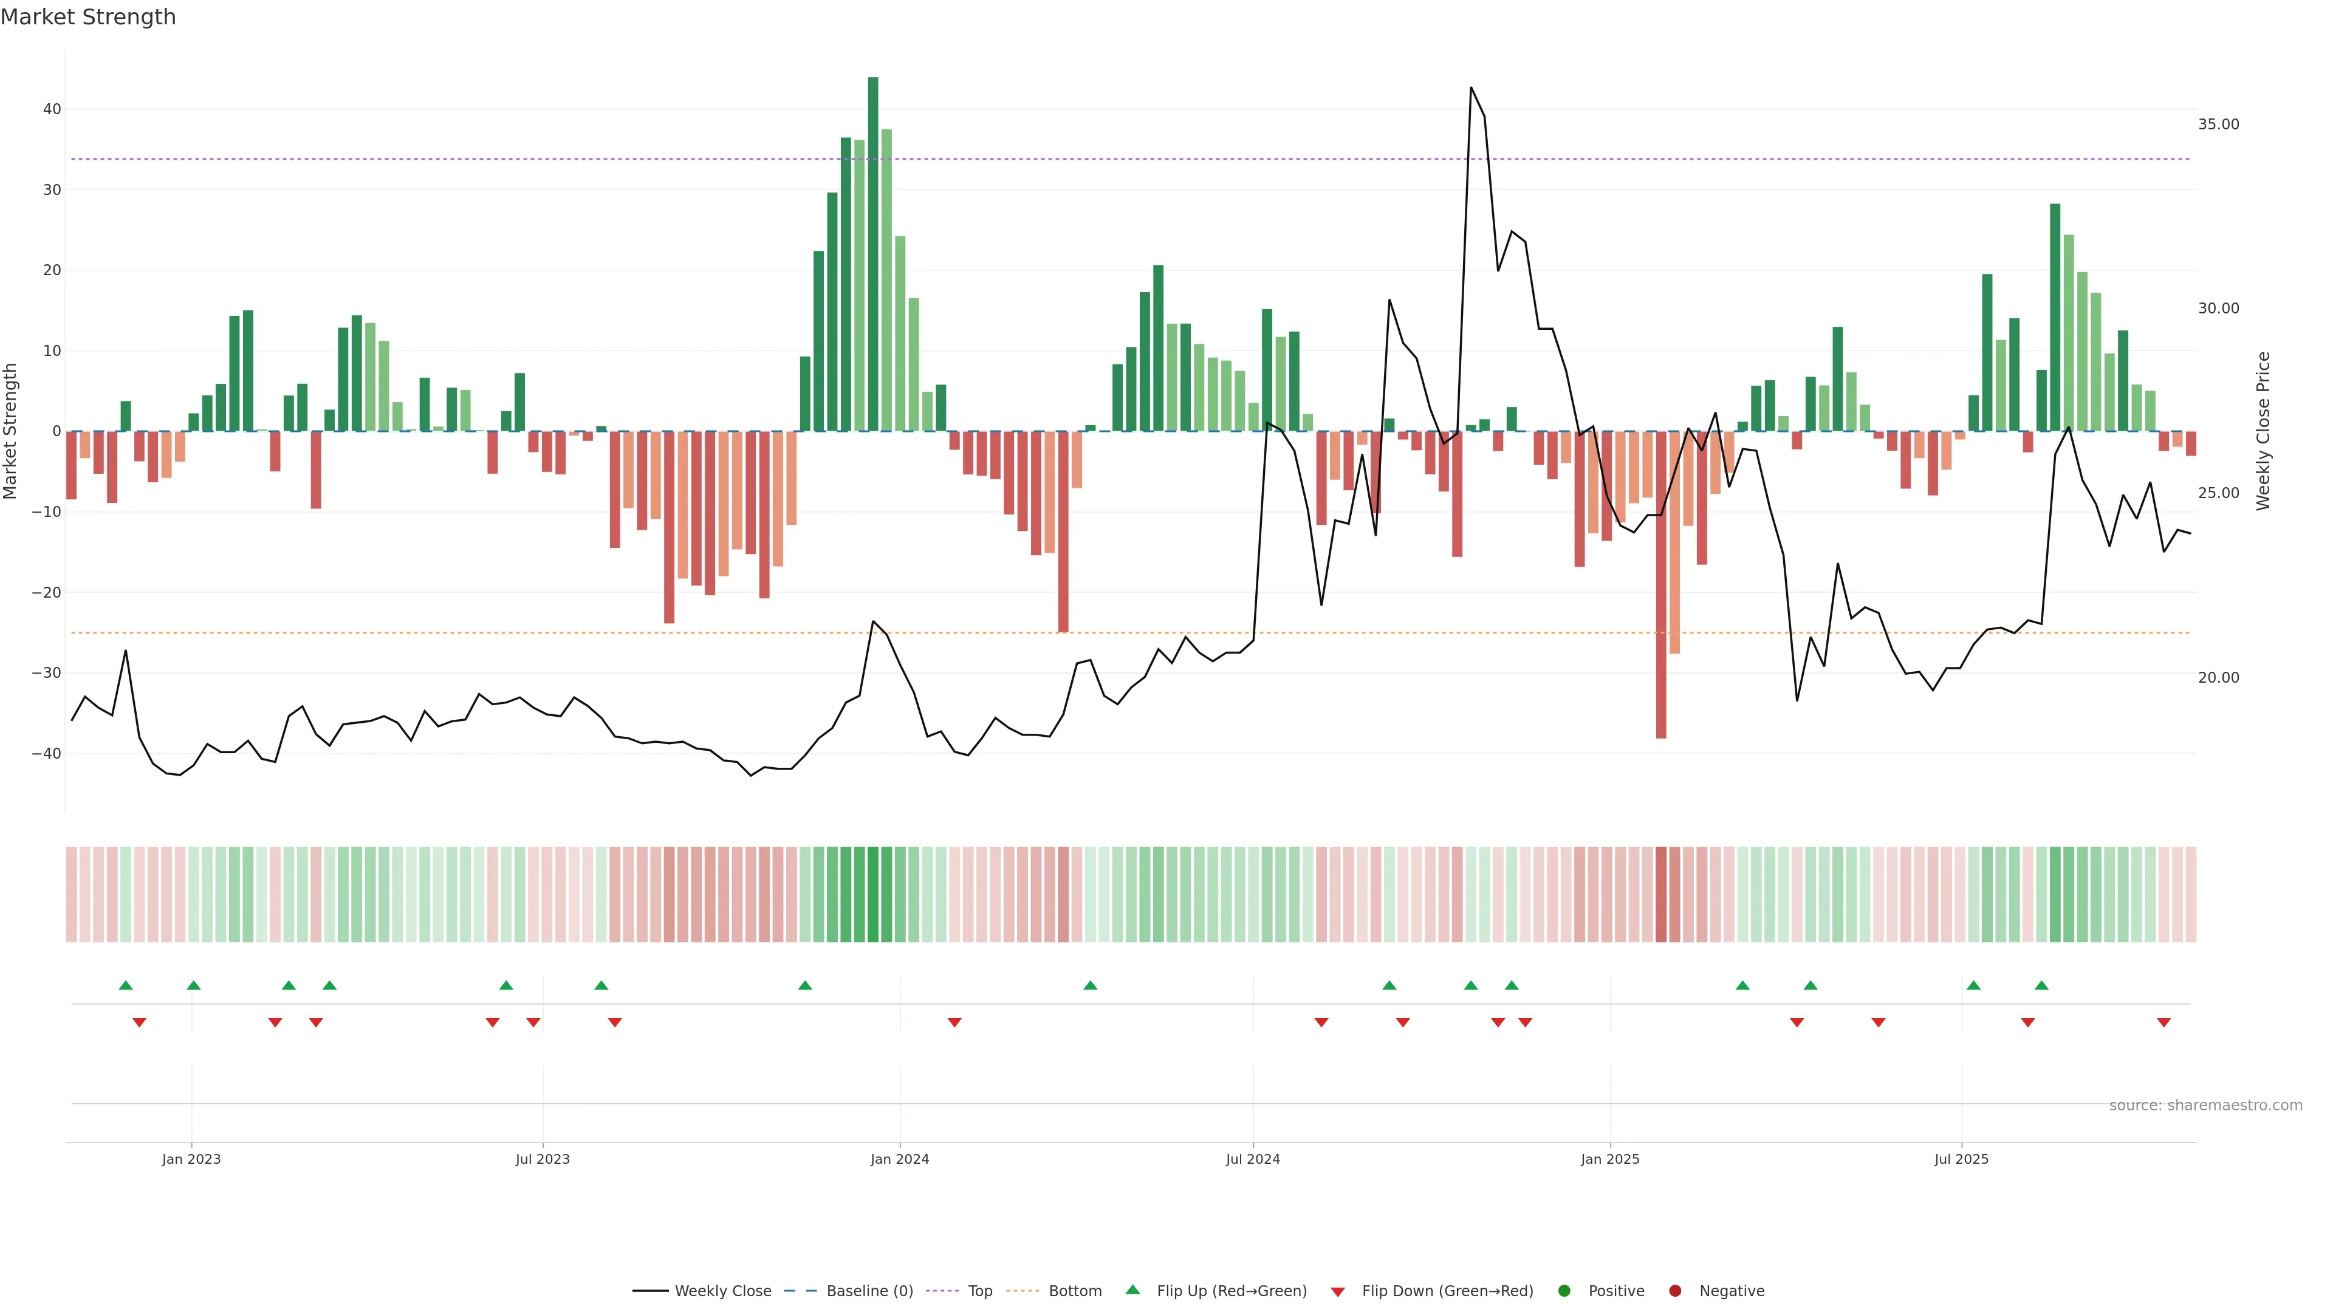Click the Bottom legend line
The height and width of the screenshot is (1312, 2333).
(x=1023, y=1291)
